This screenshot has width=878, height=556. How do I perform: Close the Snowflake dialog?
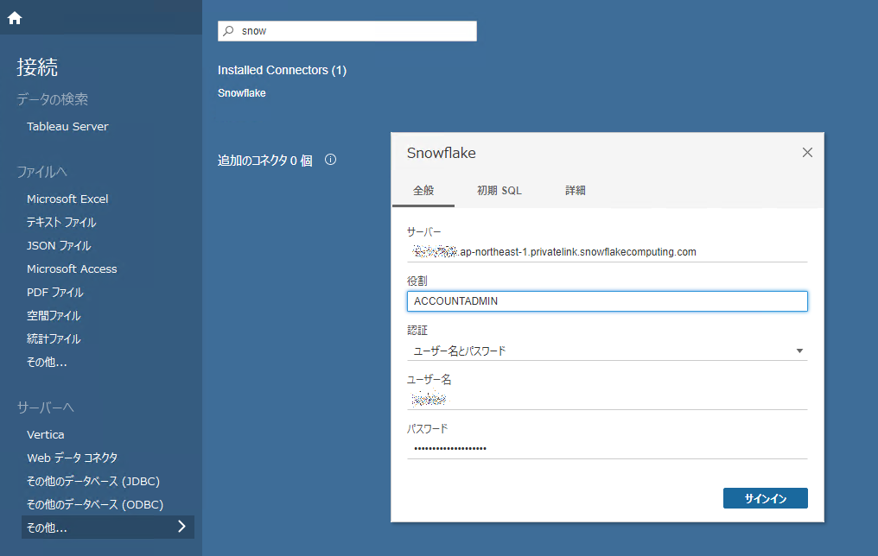pyautogui.click(x=807, y=152)
